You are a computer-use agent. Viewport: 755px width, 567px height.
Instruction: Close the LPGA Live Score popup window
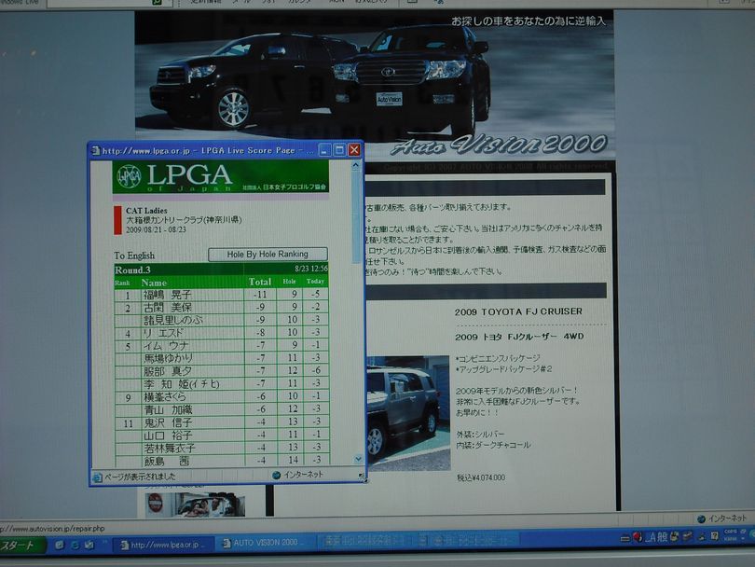pyautogui.click(x=354, y=150)
